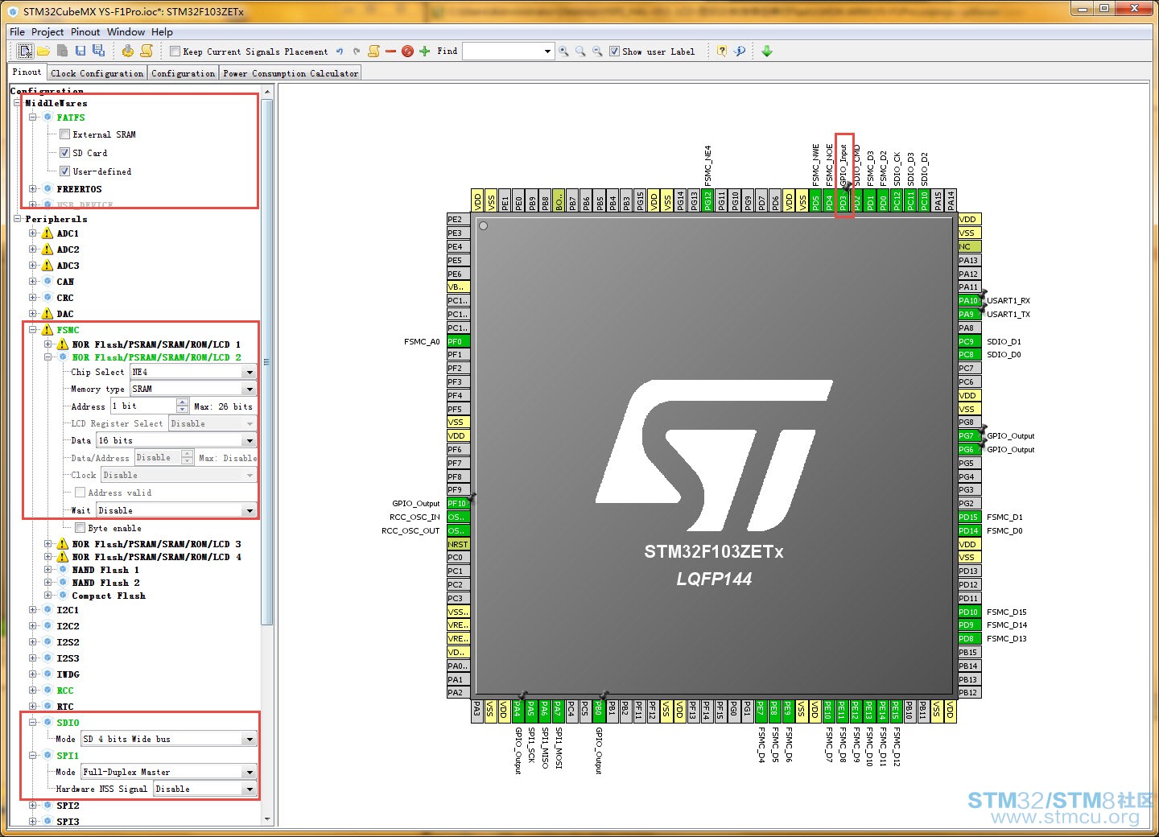Viewport: 1159px width, 837px height.
Task: Click the PC8 SDIO_D0 pin
Action: (x=968, y=354)
